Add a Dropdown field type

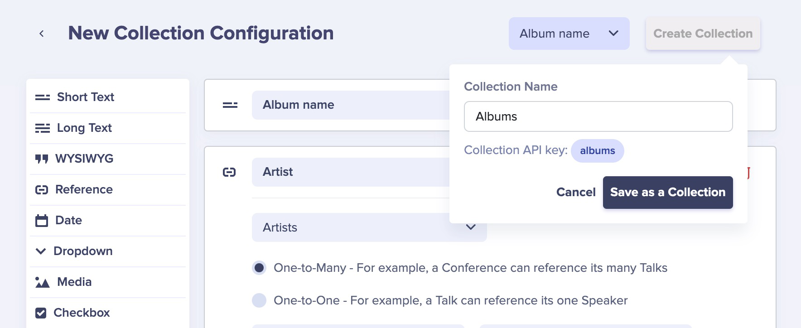tap(83, 251)
